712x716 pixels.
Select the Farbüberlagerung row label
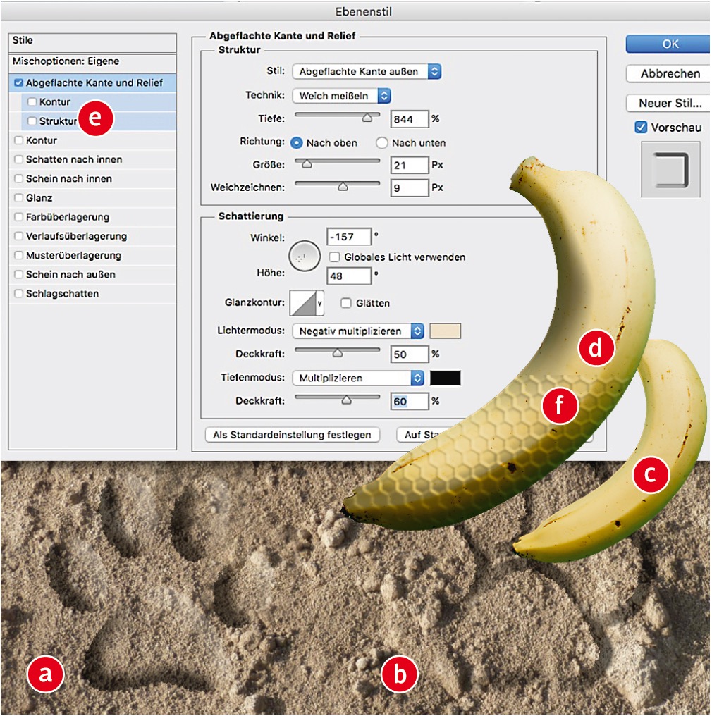click(x=68, y=217)
